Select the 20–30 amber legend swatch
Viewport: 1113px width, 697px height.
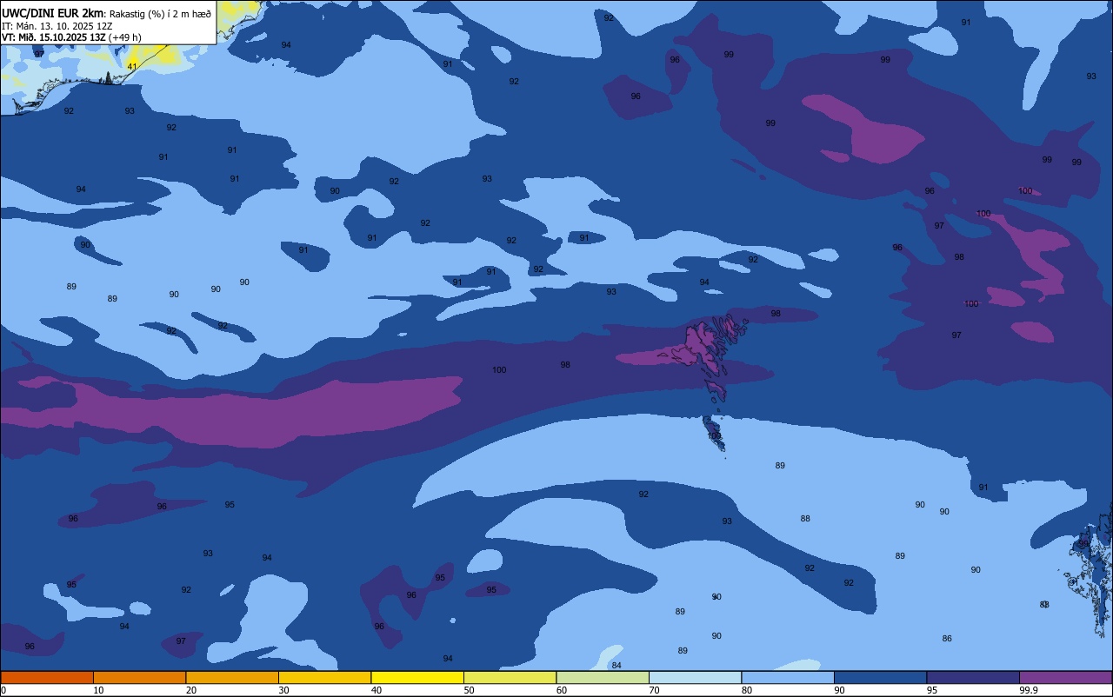(x=232, y=677)
